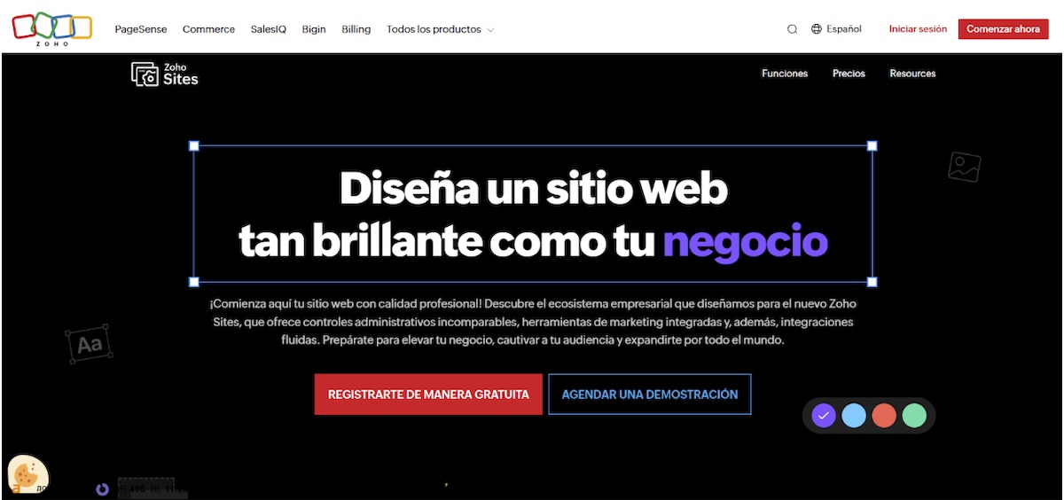The width and height of the screenshot is (1064, 500).
Task: Open the Resources menu
Action: click(x=912, y=74)
